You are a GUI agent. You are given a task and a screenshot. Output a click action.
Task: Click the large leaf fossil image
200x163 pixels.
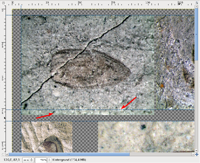tap(88, 65)
